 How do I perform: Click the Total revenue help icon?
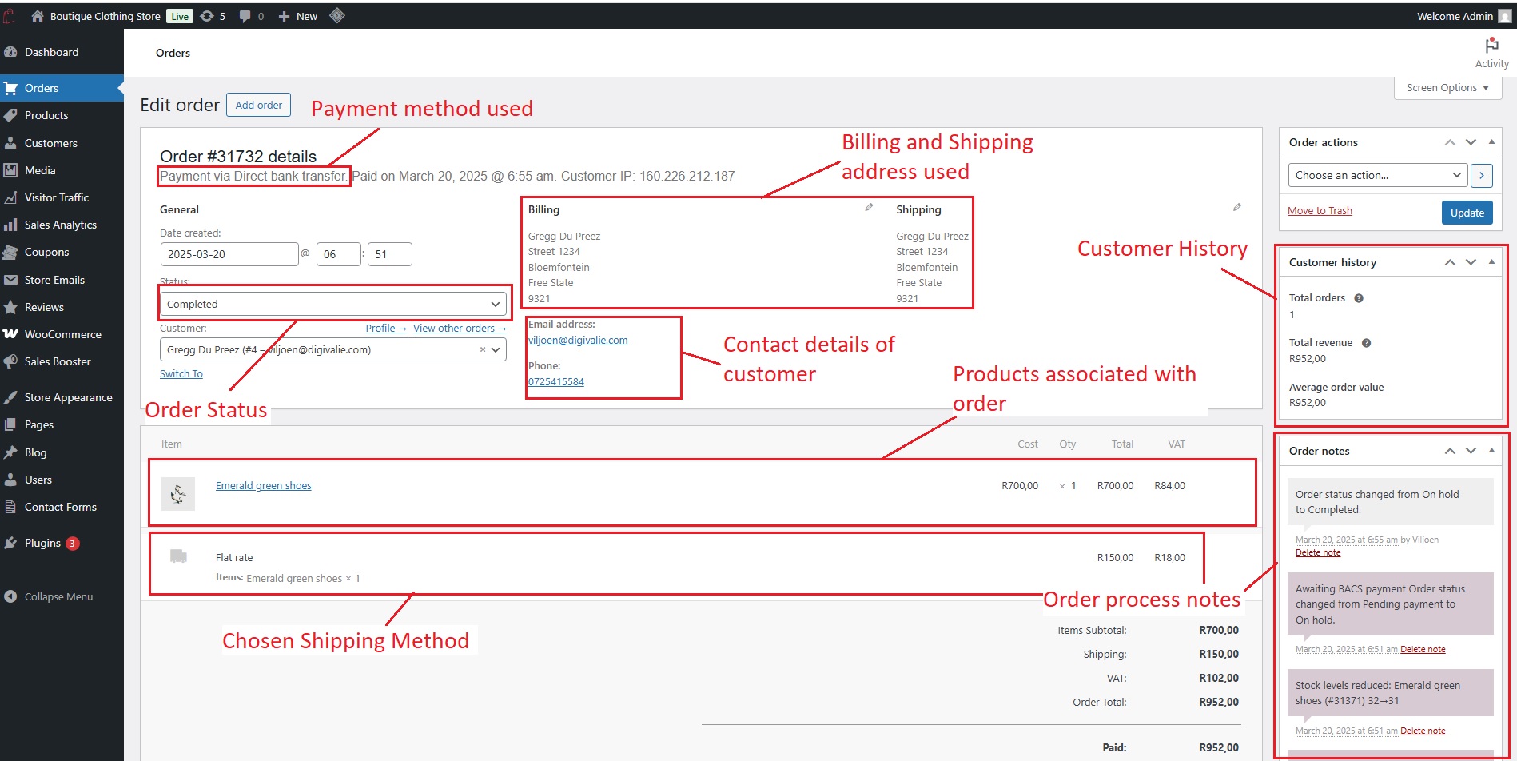1366,343
